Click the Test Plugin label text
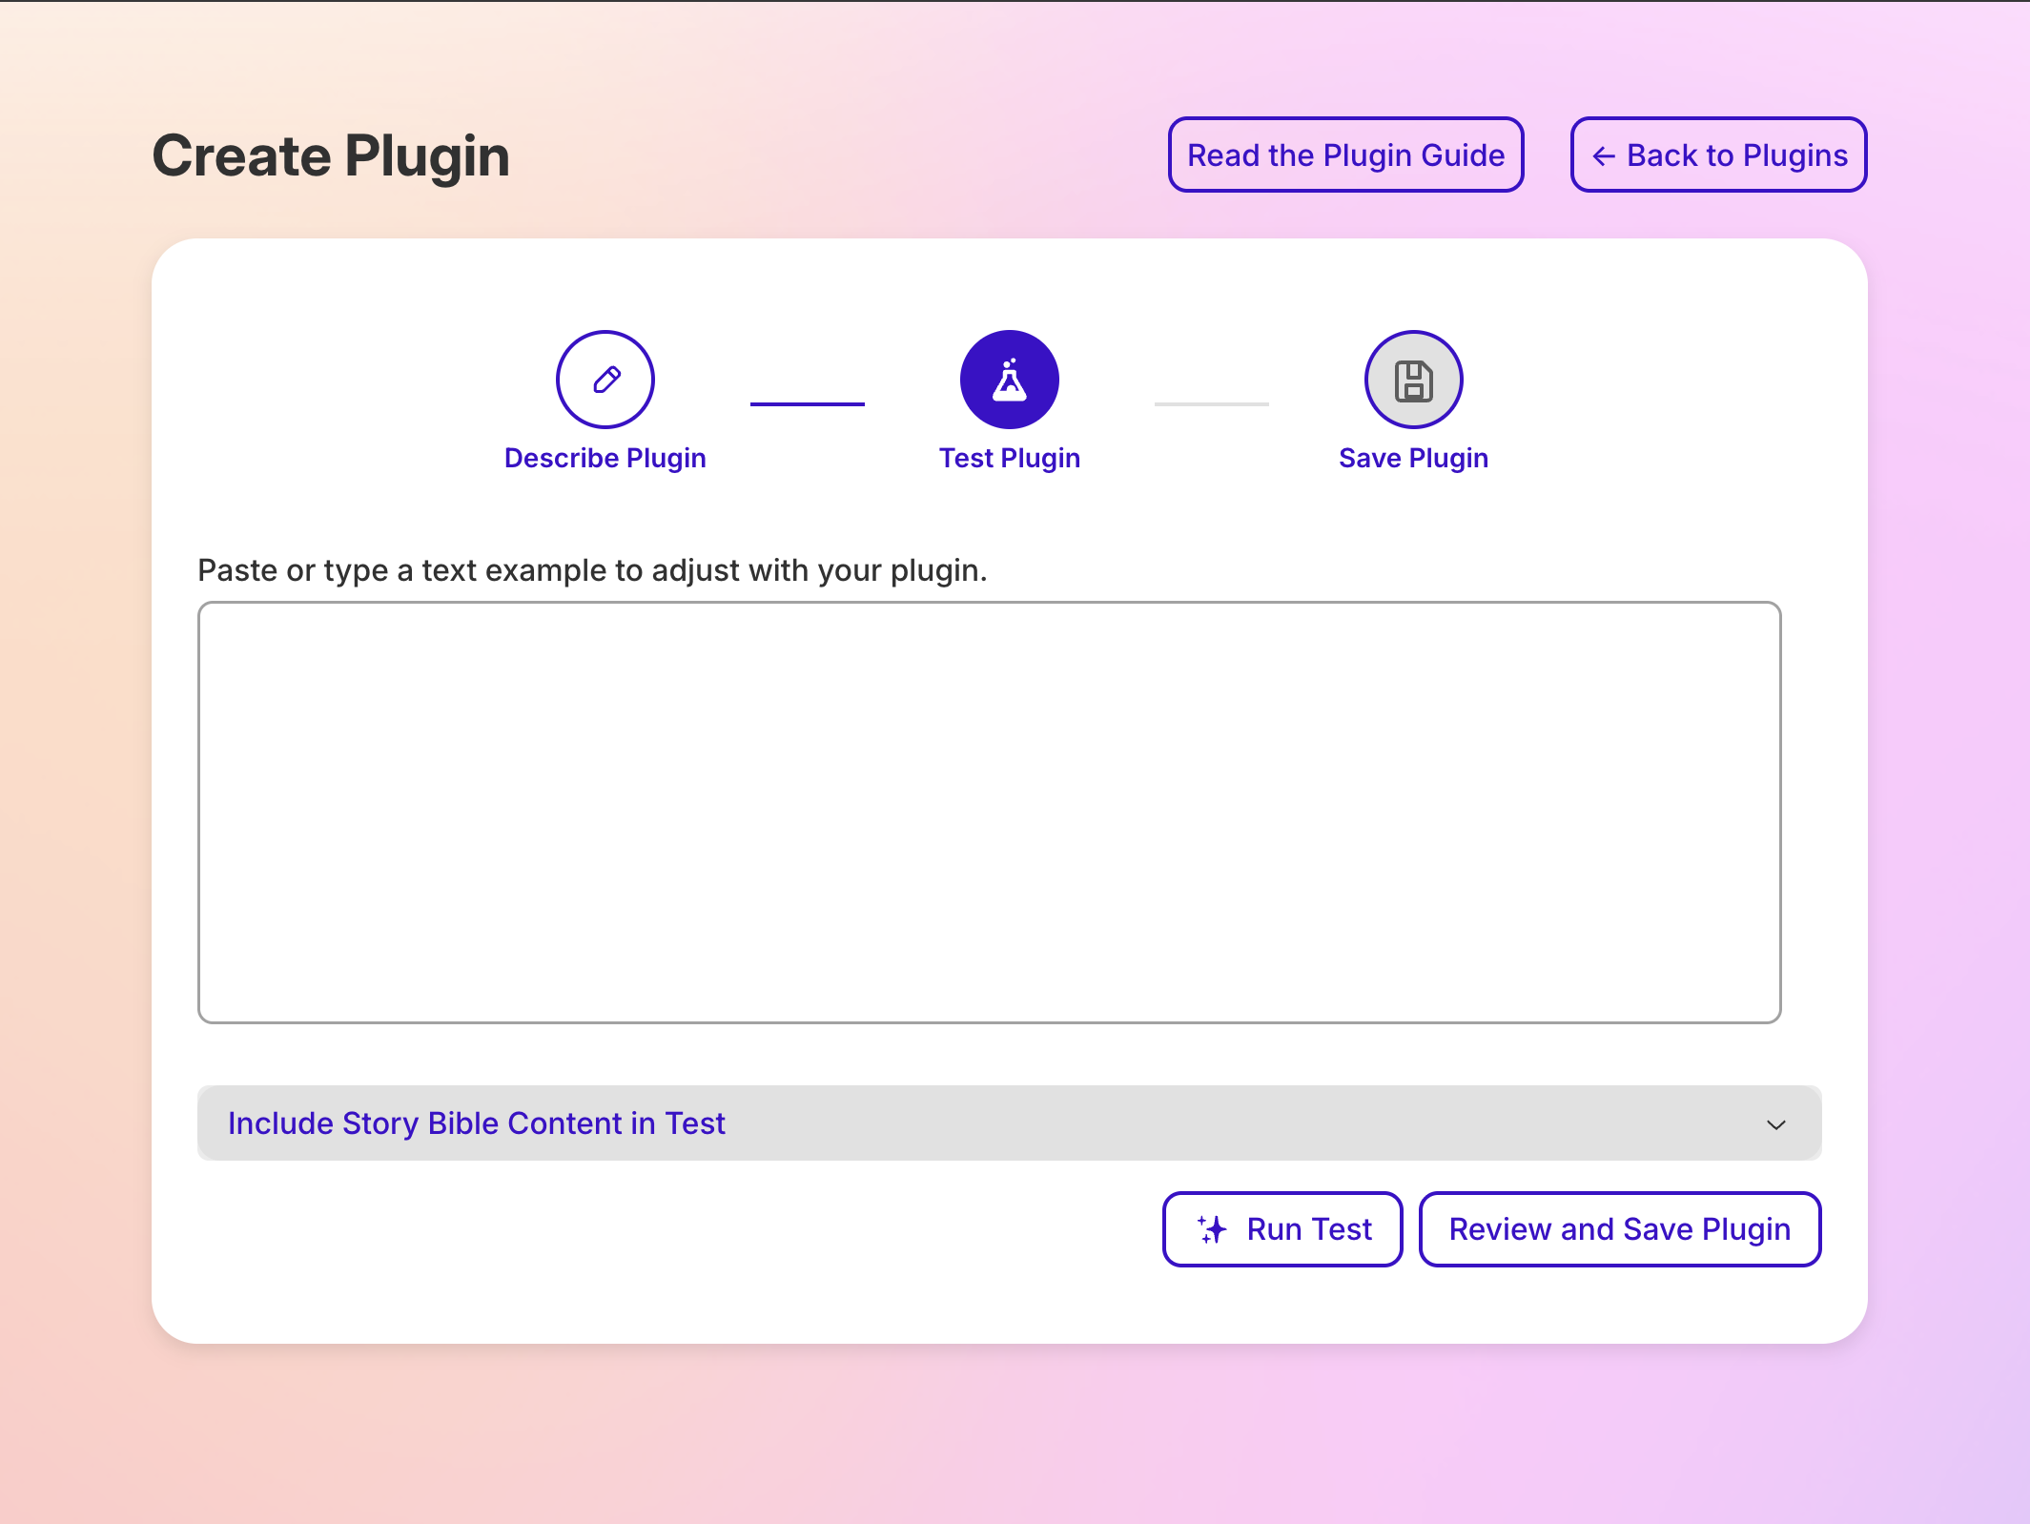 pos(1011,458)
